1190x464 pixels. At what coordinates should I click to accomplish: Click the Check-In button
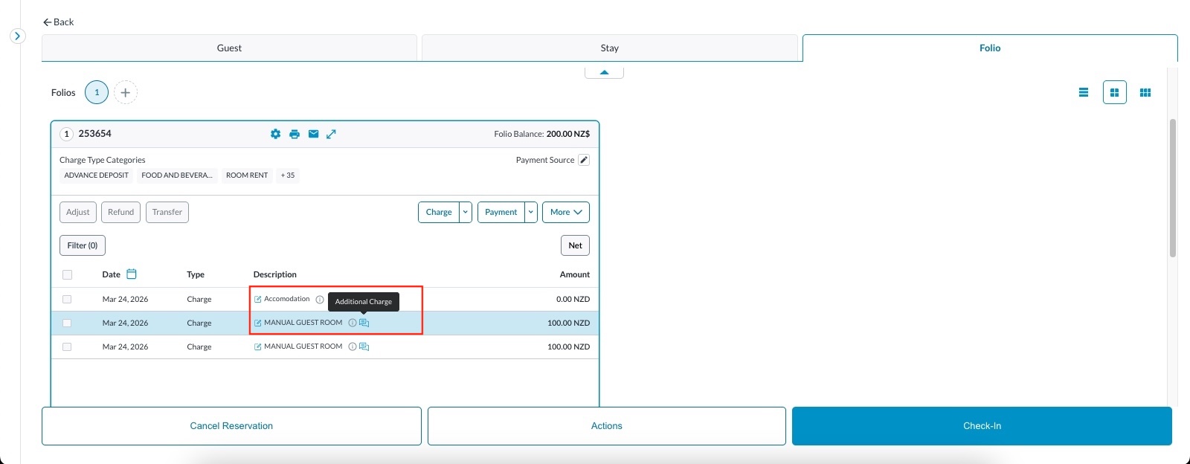[x=982, y=426]
